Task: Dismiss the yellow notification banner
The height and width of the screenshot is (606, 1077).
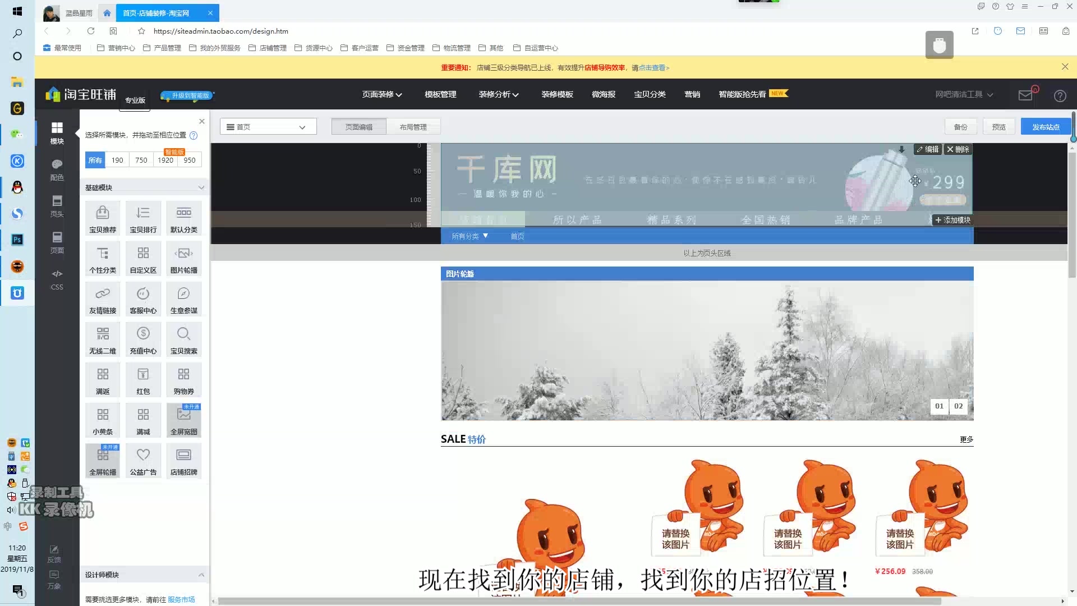Action: click(x=1065, y=67)
